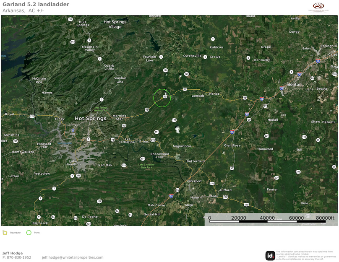Click the Pivot legend circle icon

tap(29, 232)
